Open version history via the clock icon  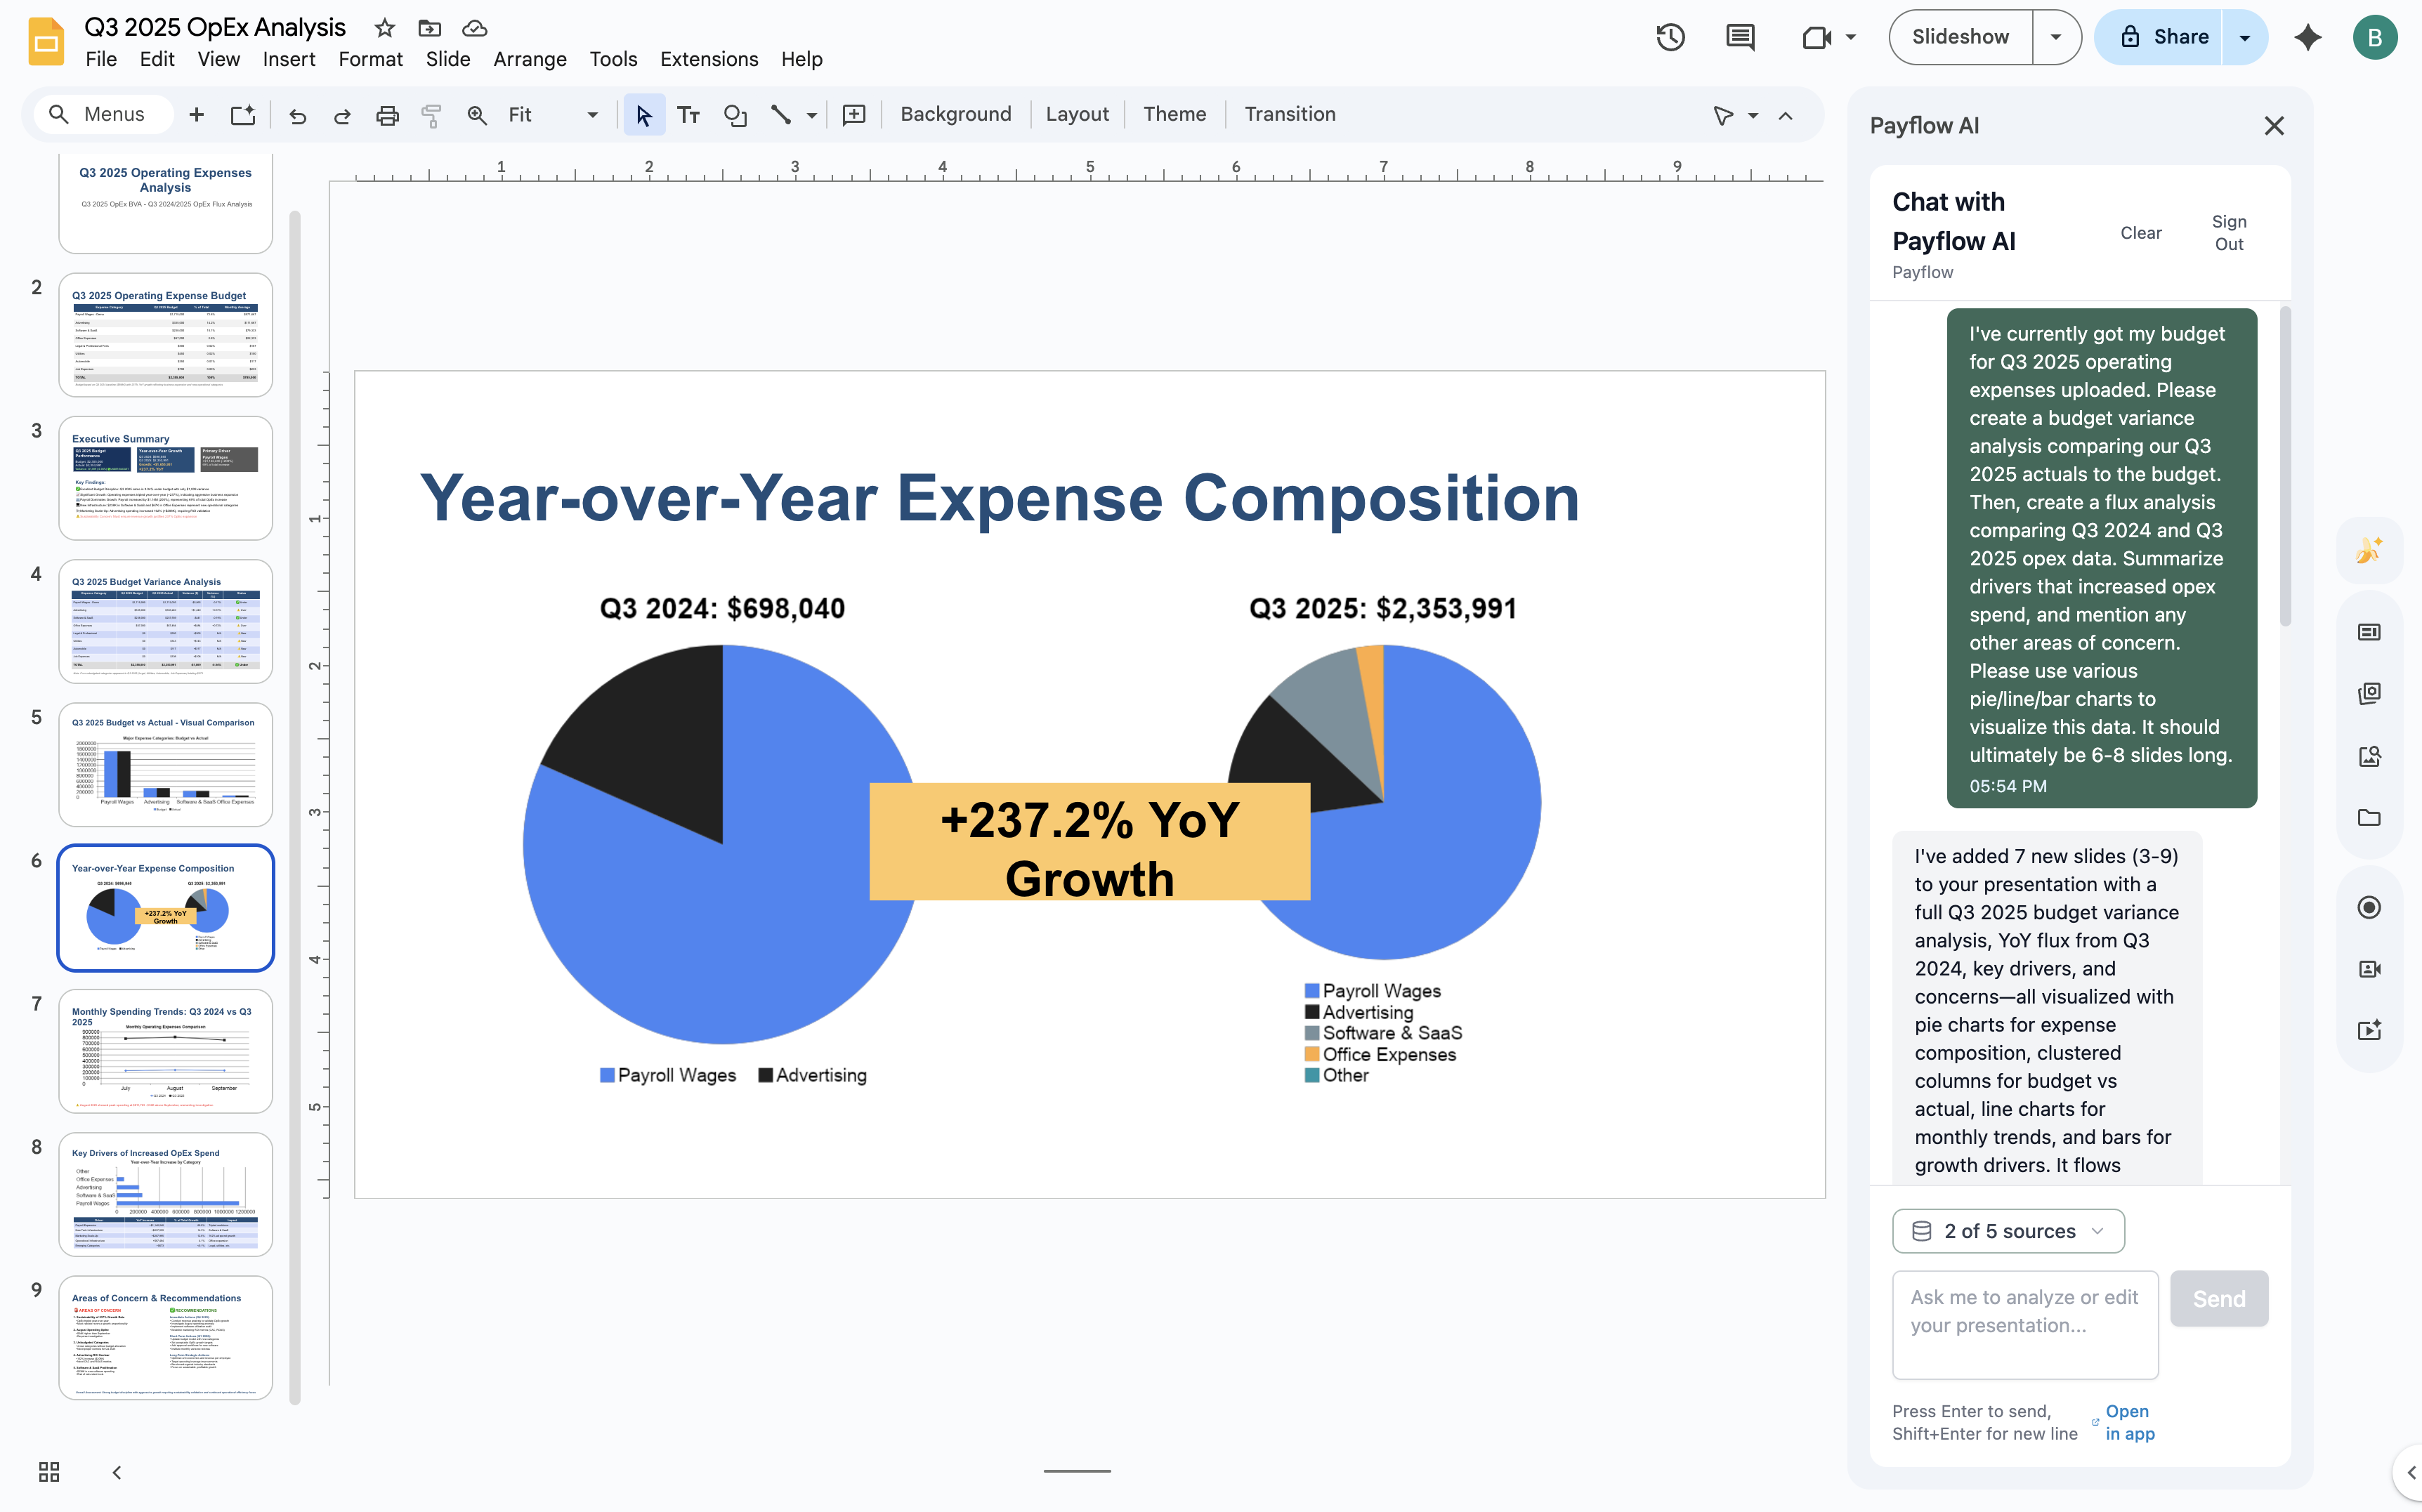[1670, 37]
